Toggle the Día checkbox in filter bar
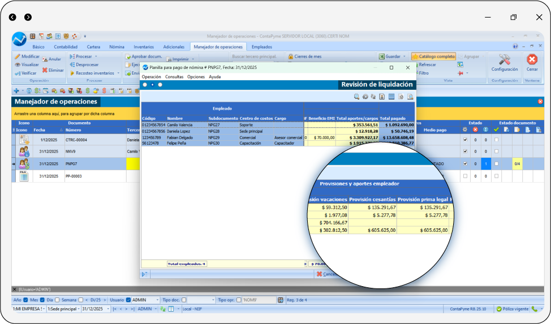 [57, 300]
